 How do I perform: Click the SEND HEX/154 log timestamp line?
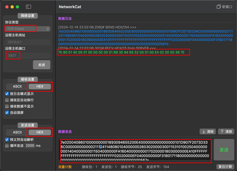97,27
